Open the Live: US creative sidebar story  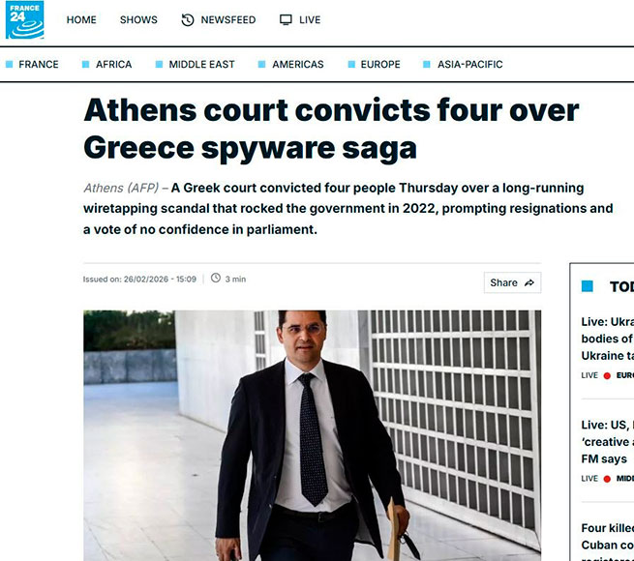click(x=607, y=442)
